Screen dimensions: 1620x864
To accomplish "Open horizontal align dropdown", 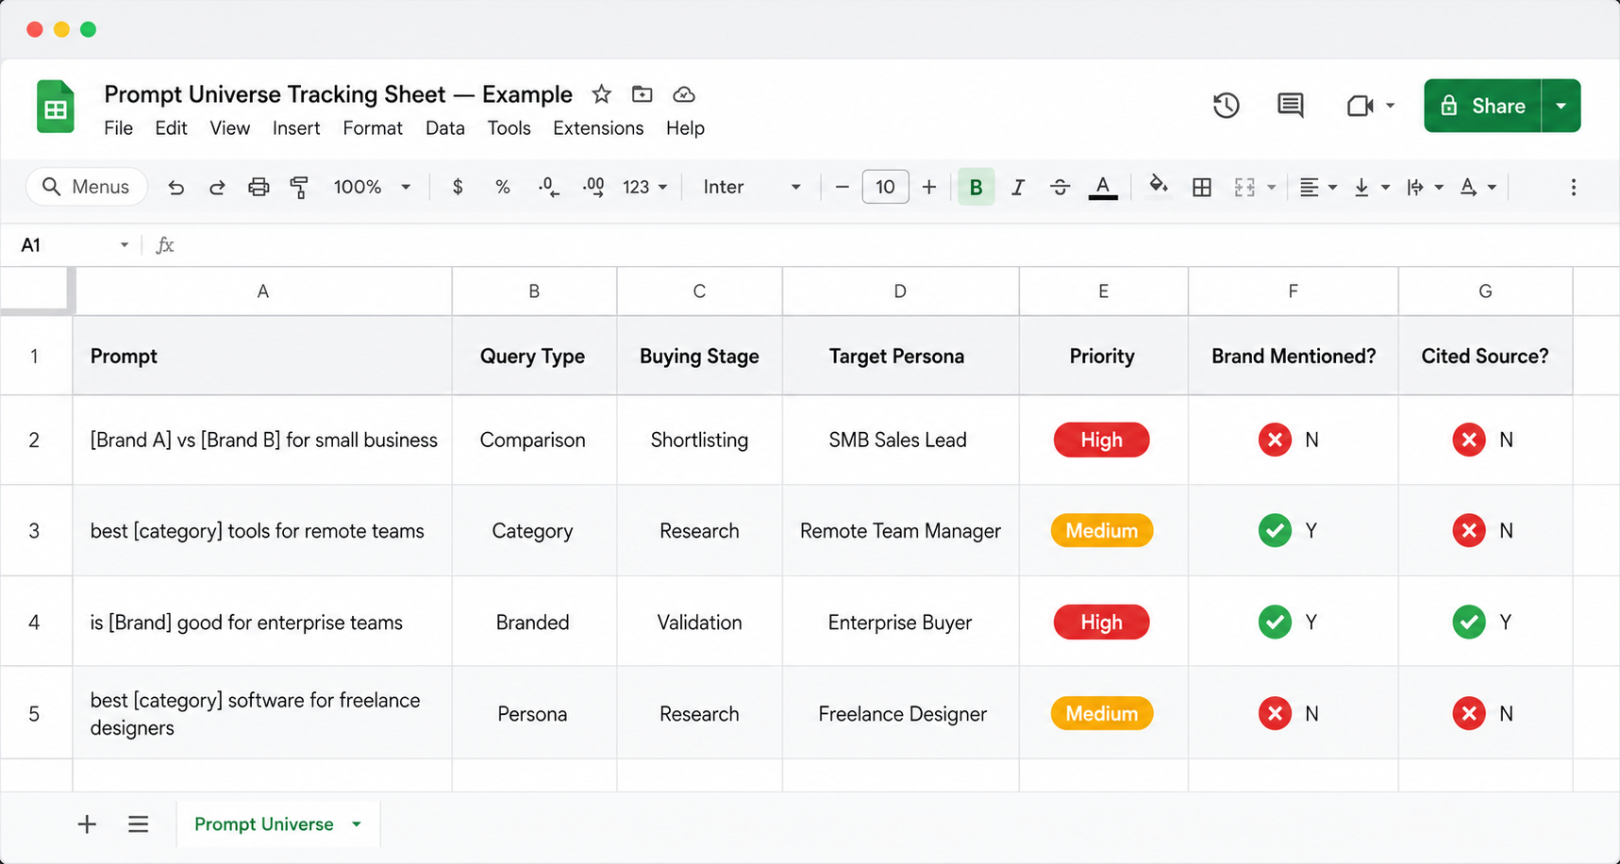I will 1318,187.
